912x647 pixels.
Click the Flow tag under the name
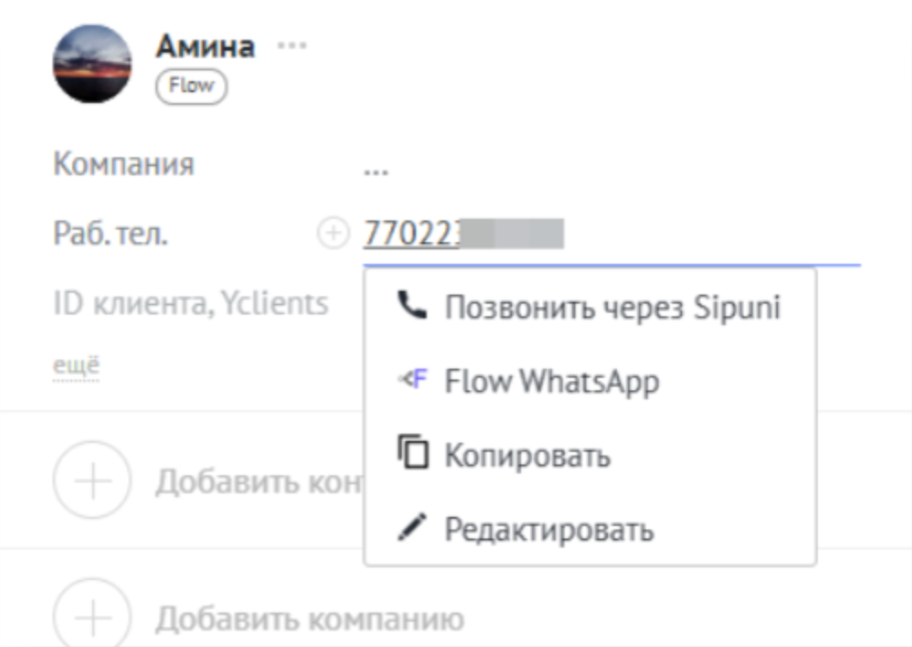pos(191,87)
